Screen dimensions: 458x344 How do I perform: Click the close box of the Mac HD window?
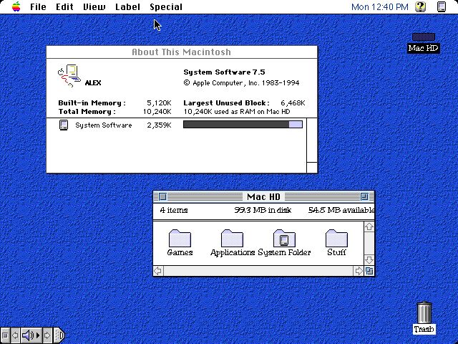click(163, 197)
